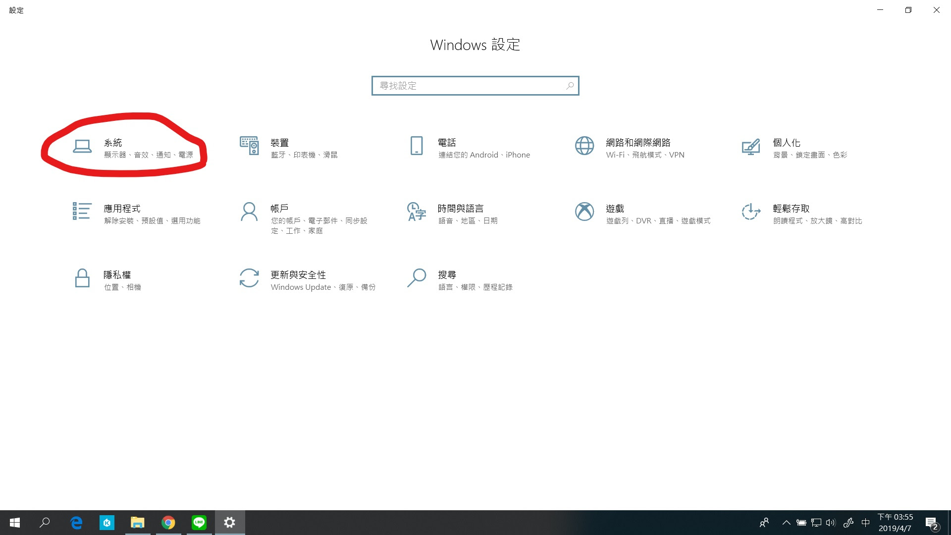Open File Explorer from the taskbar
This screenshot has height=535, width=951.
(137, 523)
